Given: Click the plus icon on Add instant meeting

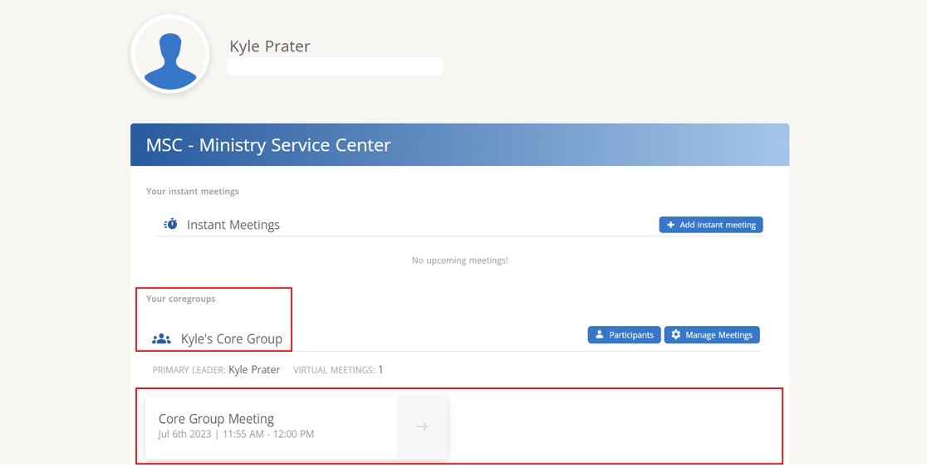Looking at the screenshot, I should [x=670, y=225].
